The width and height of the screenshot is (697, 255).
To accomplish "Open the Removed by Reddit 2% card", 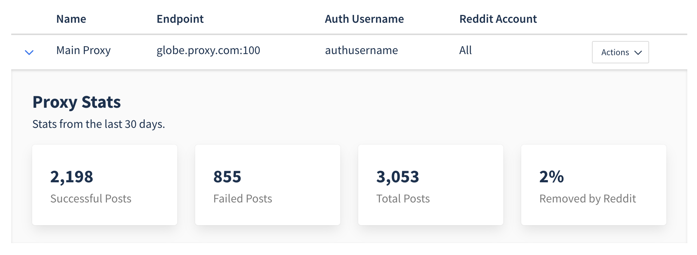I will pos(594,185).
